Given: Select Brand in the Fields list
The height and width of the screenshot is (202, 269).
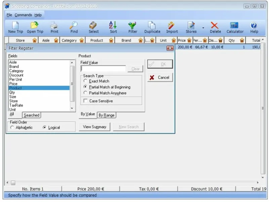Looking at the screenshot, I should coord(39,66).
